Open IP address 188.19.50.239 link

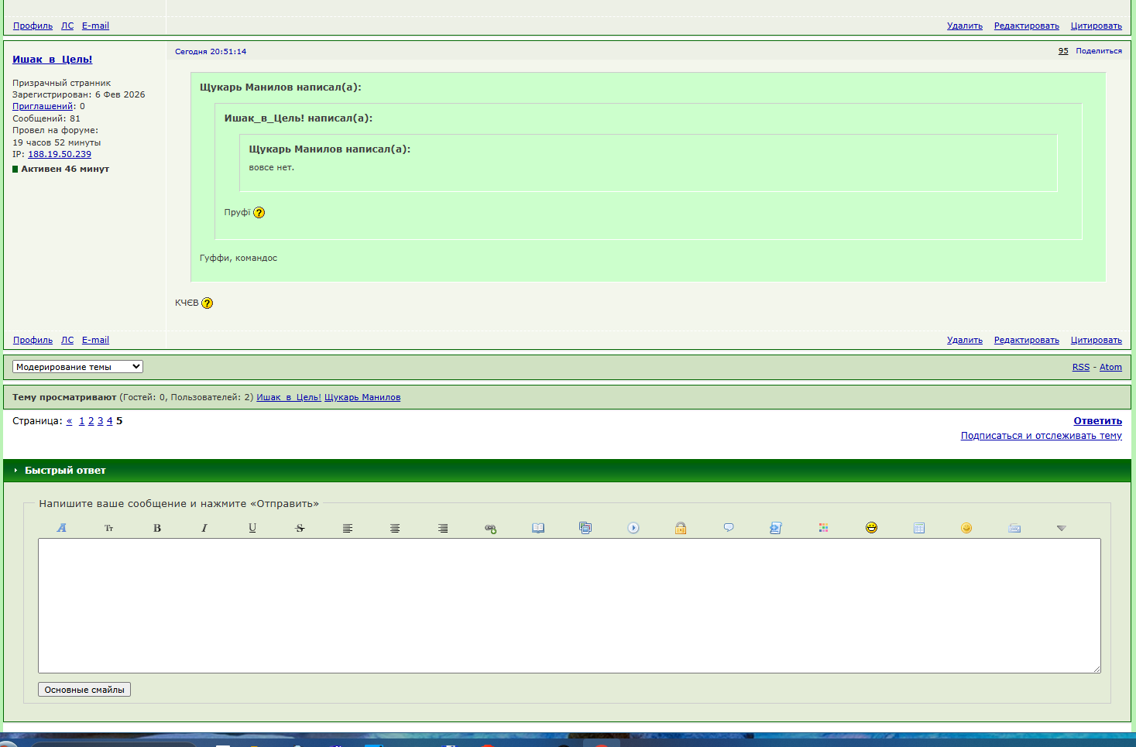click(60, 154)
